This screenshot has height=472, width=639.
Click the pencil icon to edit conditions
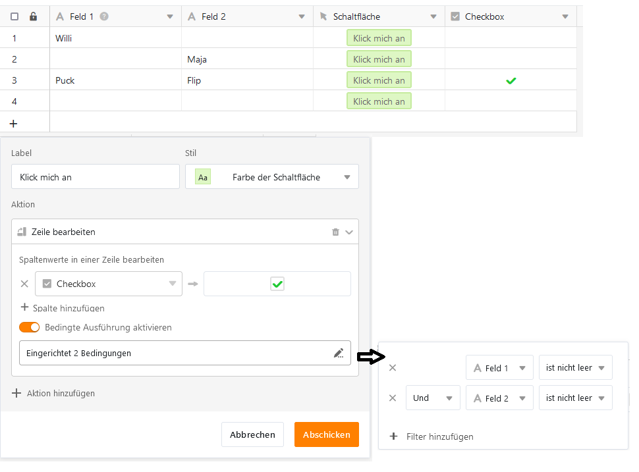(339, 353)
